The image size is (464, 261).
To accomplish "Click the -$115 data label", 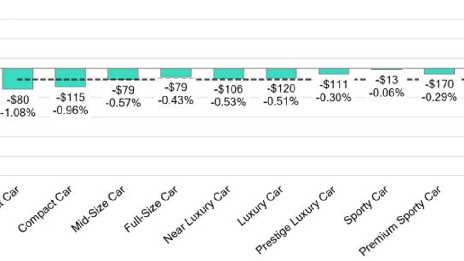I will click(x=71, y=97).
